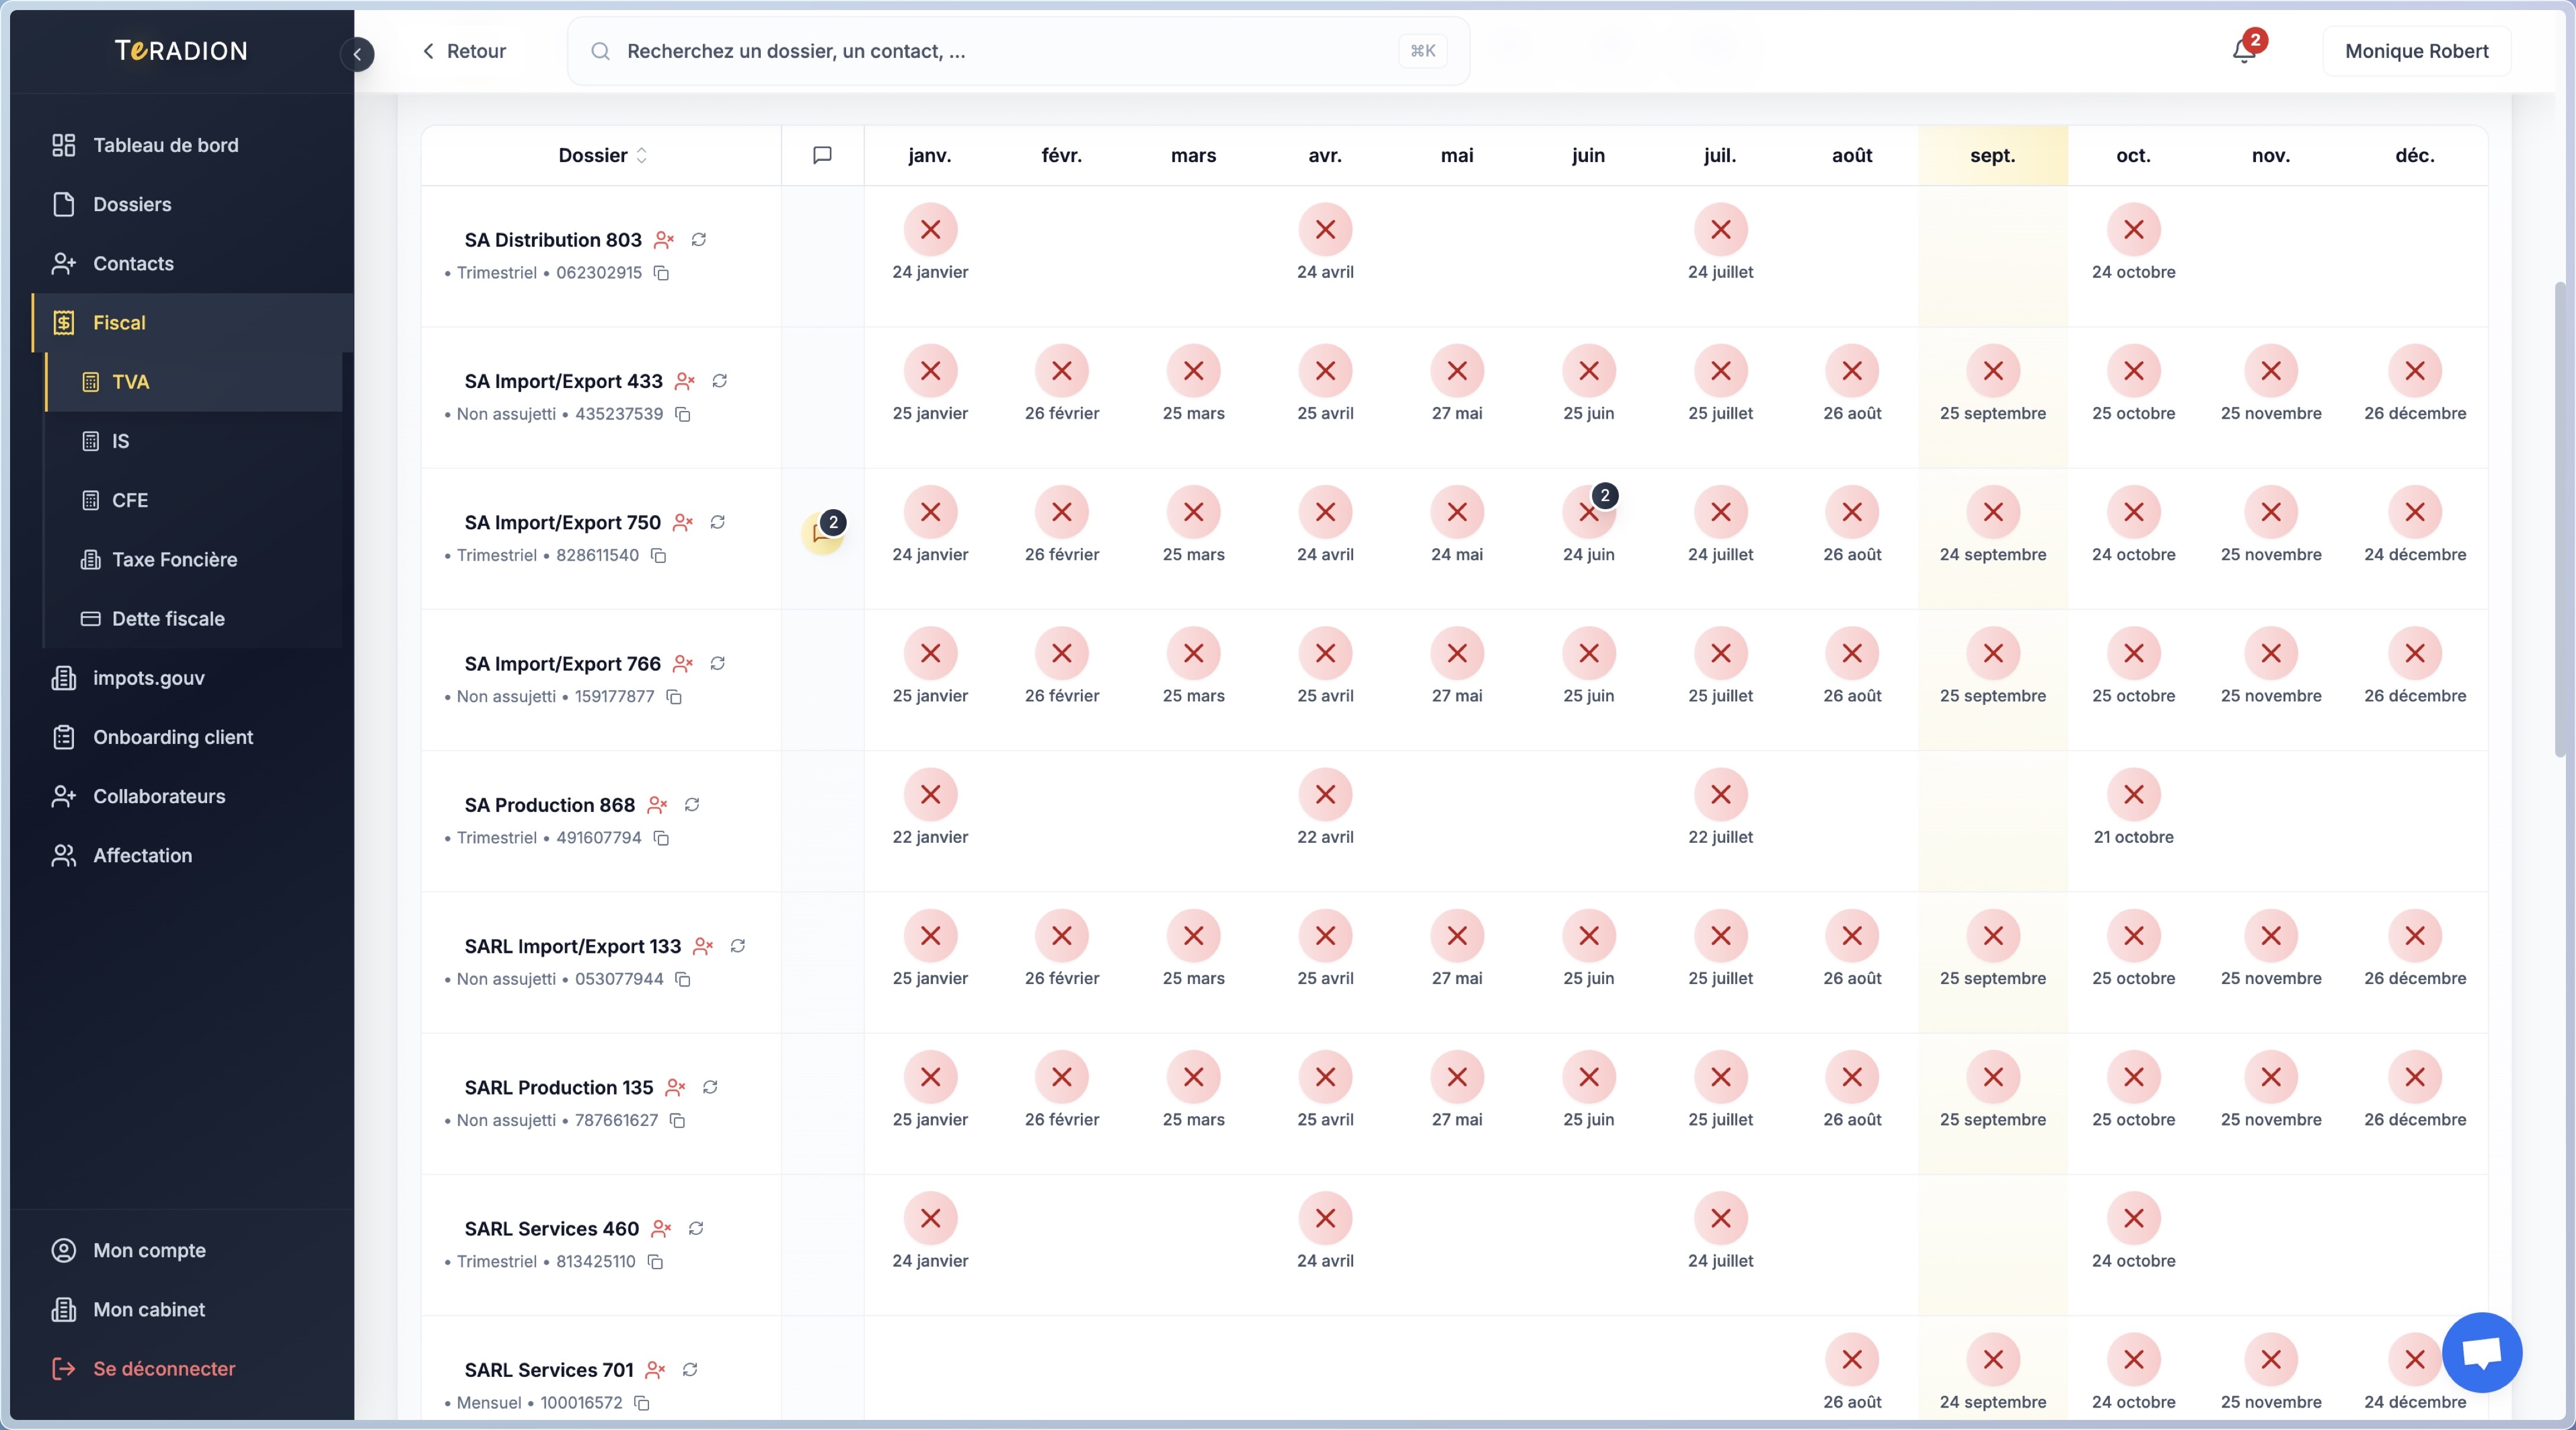Switch to the IS section under Fiscal
2576x1430 pixels.
click(121, 441)
